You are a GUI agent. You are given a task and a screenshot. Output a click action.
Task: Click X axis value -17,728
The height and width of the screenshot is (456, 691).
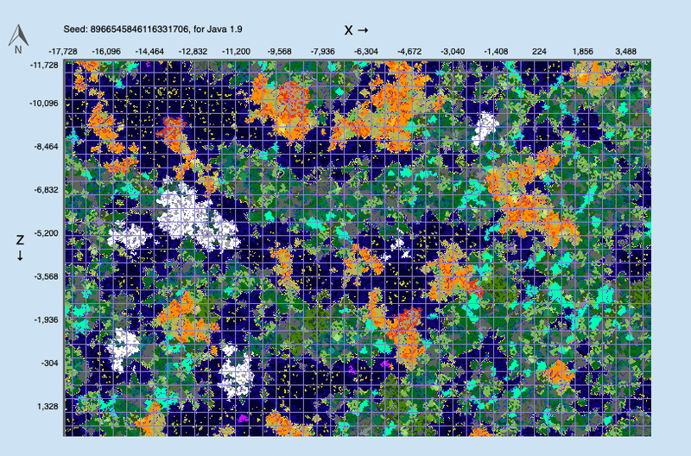(62, 52)
